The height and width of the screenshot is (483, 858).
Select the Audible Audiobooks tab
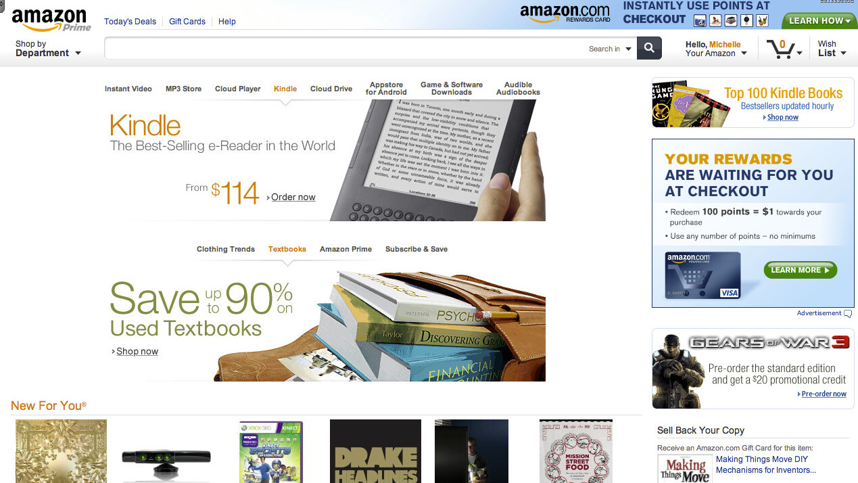pyautogui.click(x=518, y=89)
